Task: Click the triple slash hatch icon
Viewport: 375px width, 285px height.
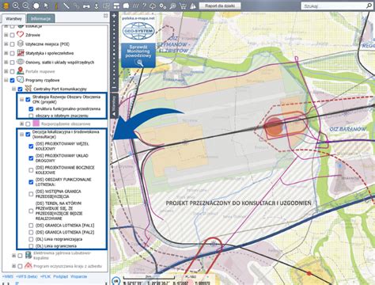Action: point(135,6)
